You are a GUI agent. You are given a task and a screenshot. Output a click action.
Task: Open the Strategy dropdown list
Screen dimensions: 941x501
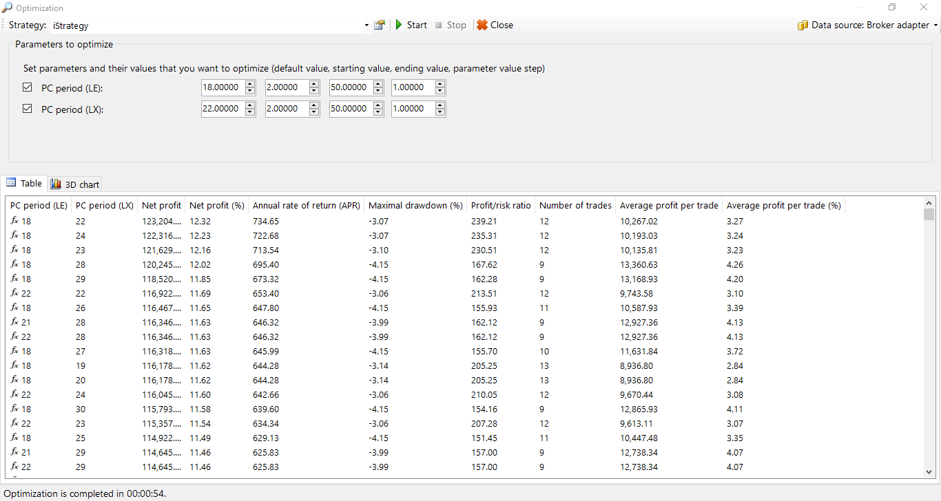click(x=366, y=25)
